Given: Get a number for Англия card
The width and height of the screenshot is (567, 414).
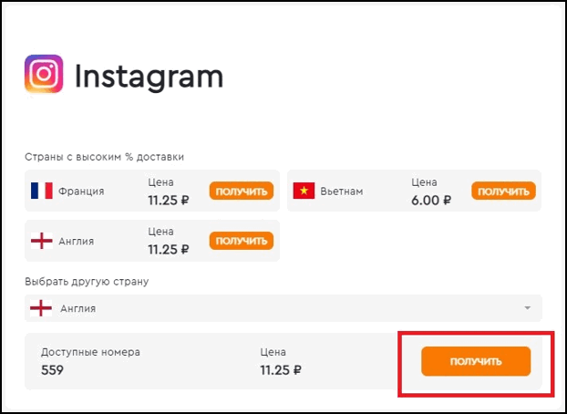Looking at the screenshot, I should point(242,241).
